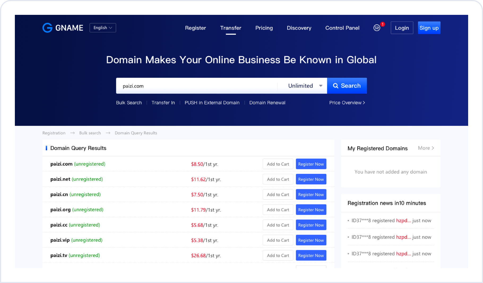
Task: Open the Bulk Search link
Action: pyautogui.click(x=129, y=103)
